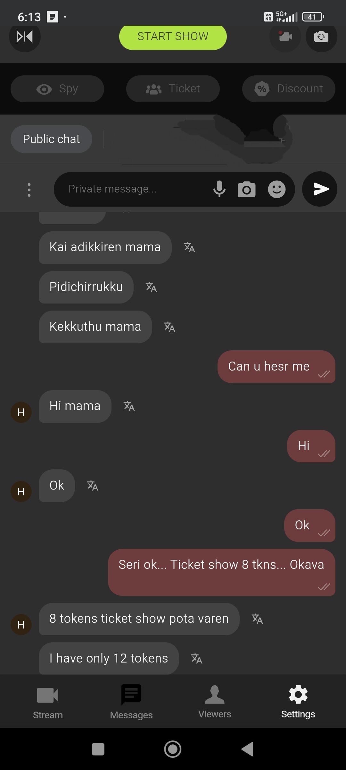Toggle the Spy show mode
This screenshot has height=770, width=346.
pyautogui.click(x=57, y=89)
